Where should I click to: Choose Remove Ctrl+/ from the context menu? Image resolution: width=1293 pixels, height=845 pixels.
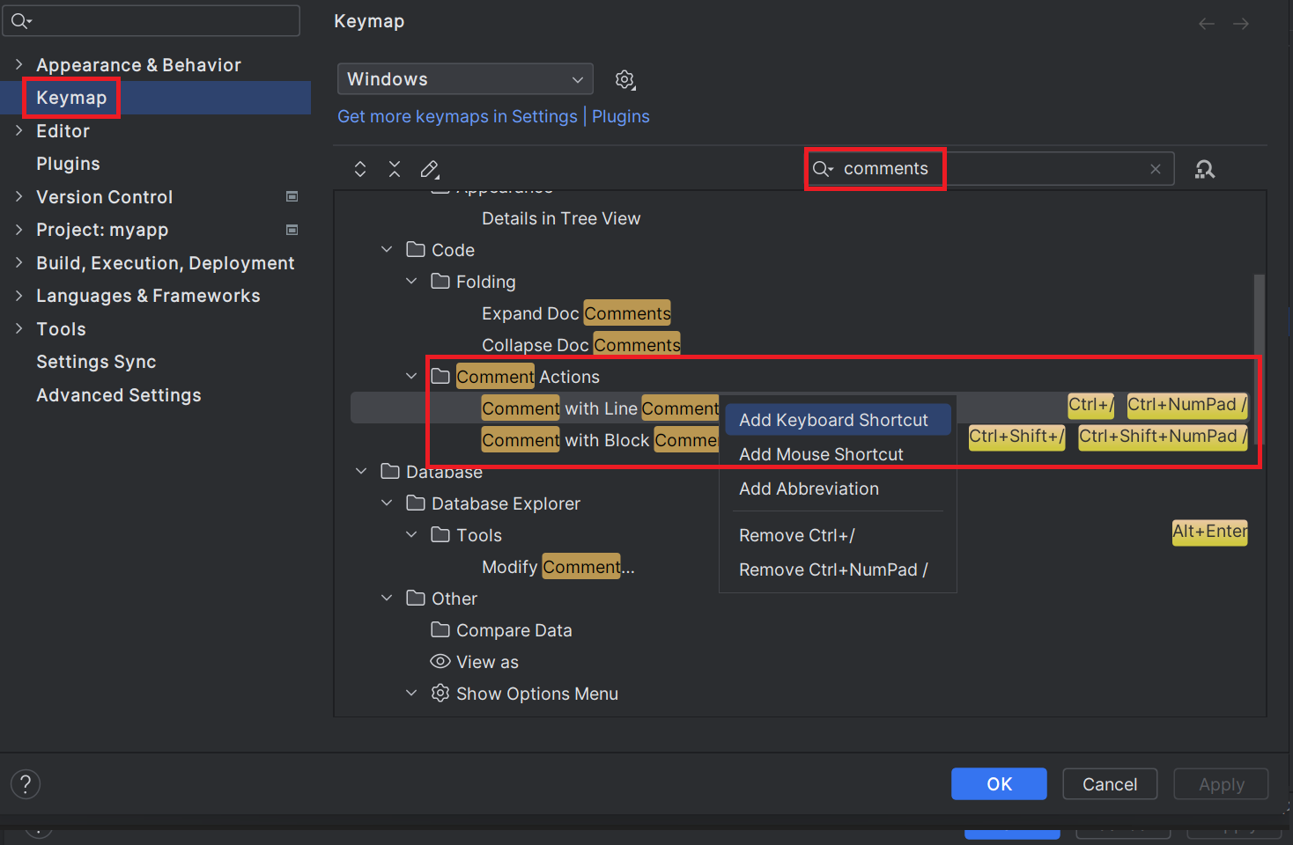[x=796, y=534]
